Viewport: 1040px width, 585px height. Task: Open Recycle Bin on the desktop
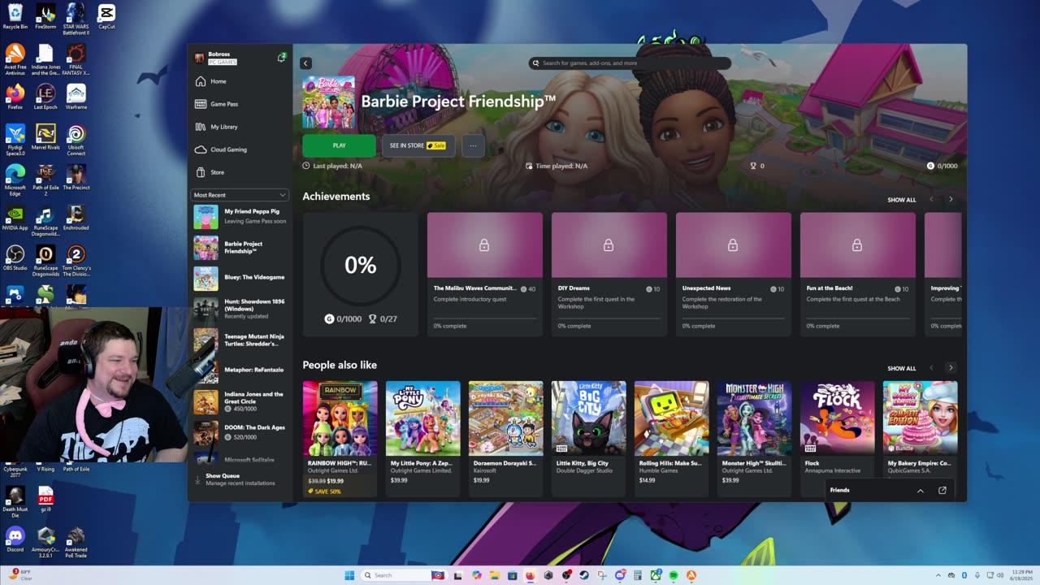click(15, 16)
